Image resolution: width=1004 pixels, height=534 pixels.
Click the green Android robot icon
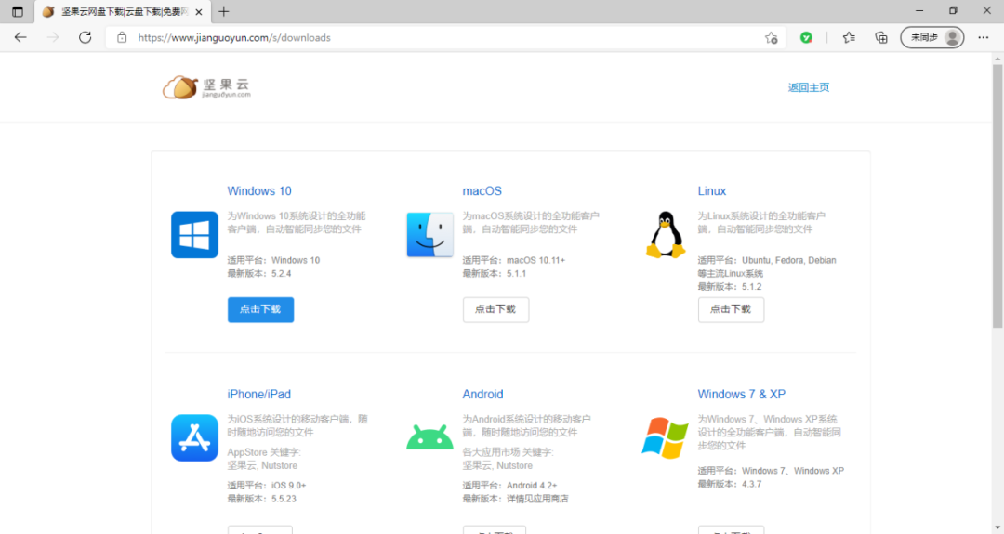point(429,437)
